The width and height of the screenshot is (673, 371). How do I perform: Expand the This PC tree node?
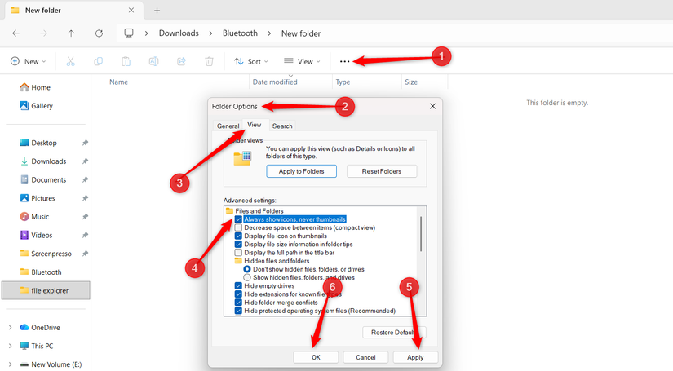(x=10, y=346)
